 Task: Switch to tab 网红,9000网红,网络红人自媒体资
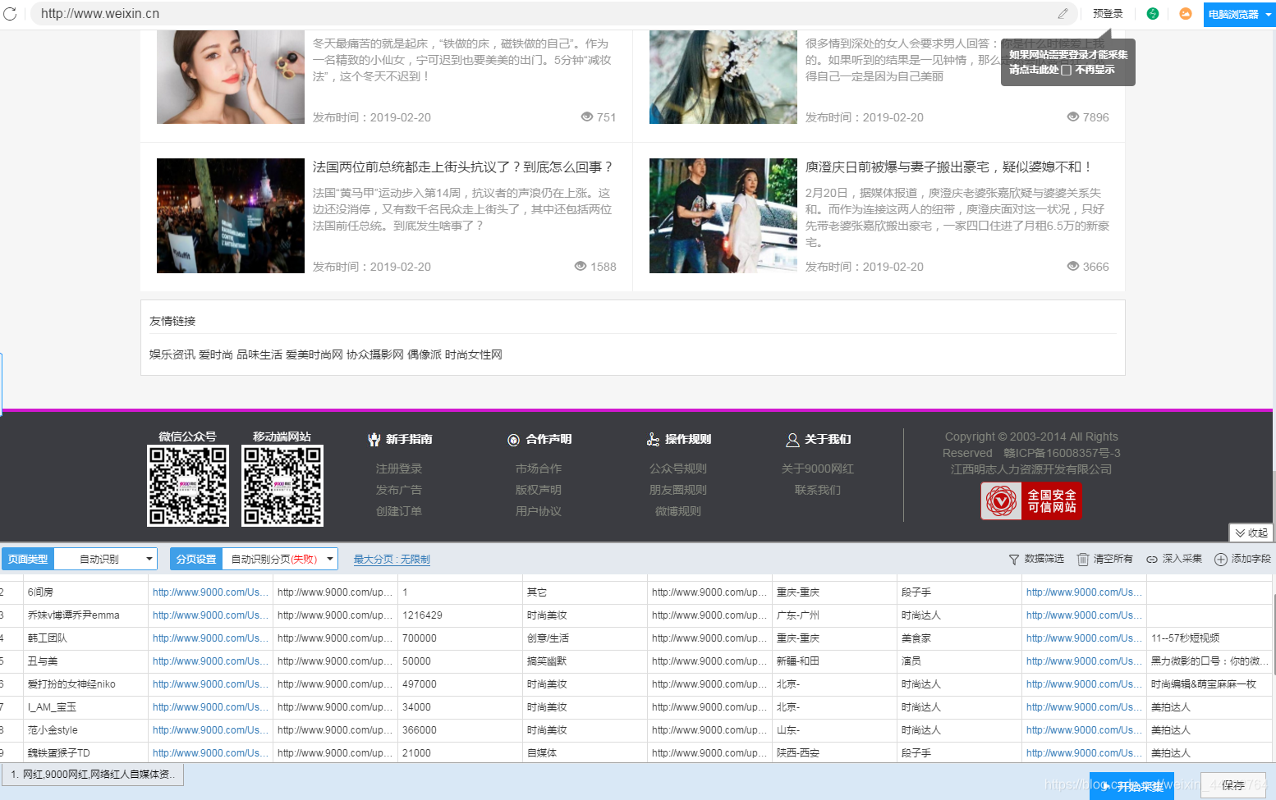93,774
